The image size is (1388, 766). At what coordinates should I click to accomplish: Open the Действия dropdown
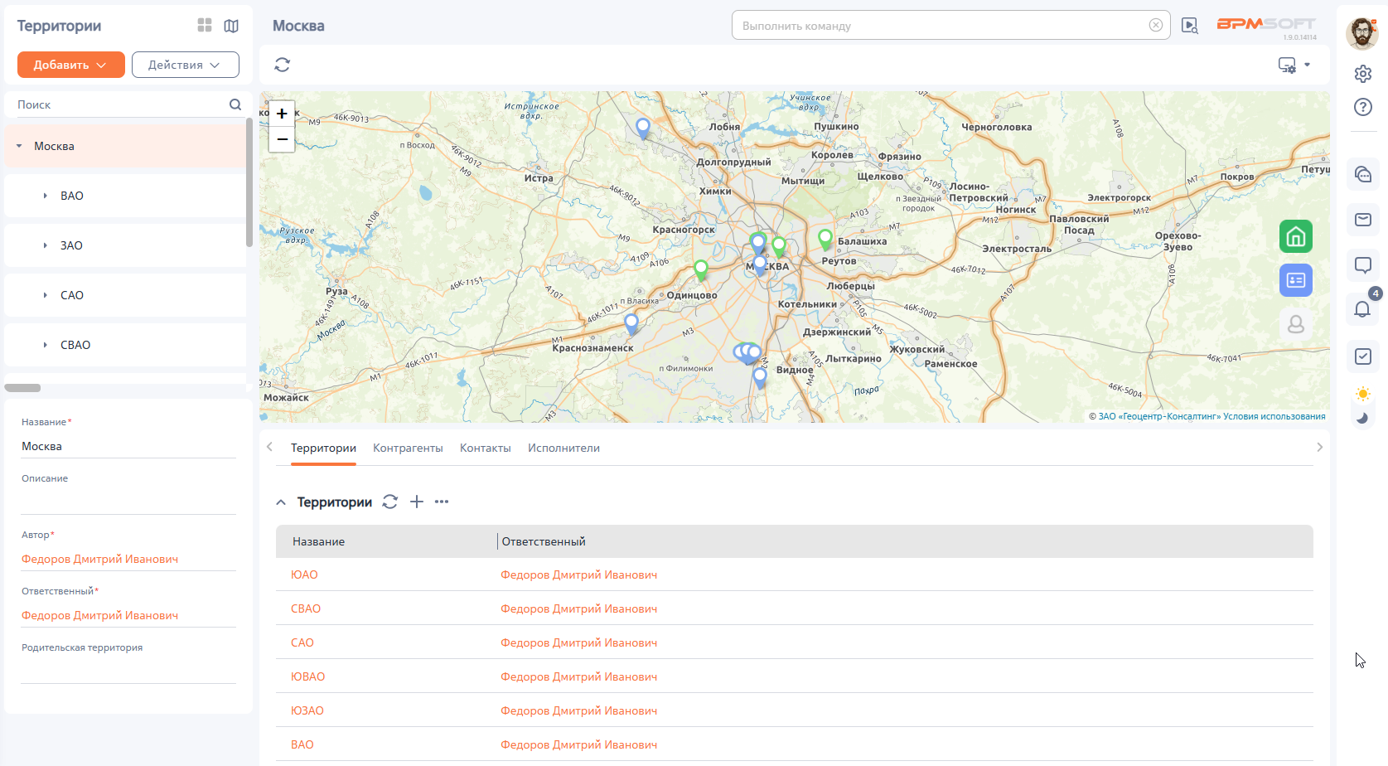coord(186,65)
